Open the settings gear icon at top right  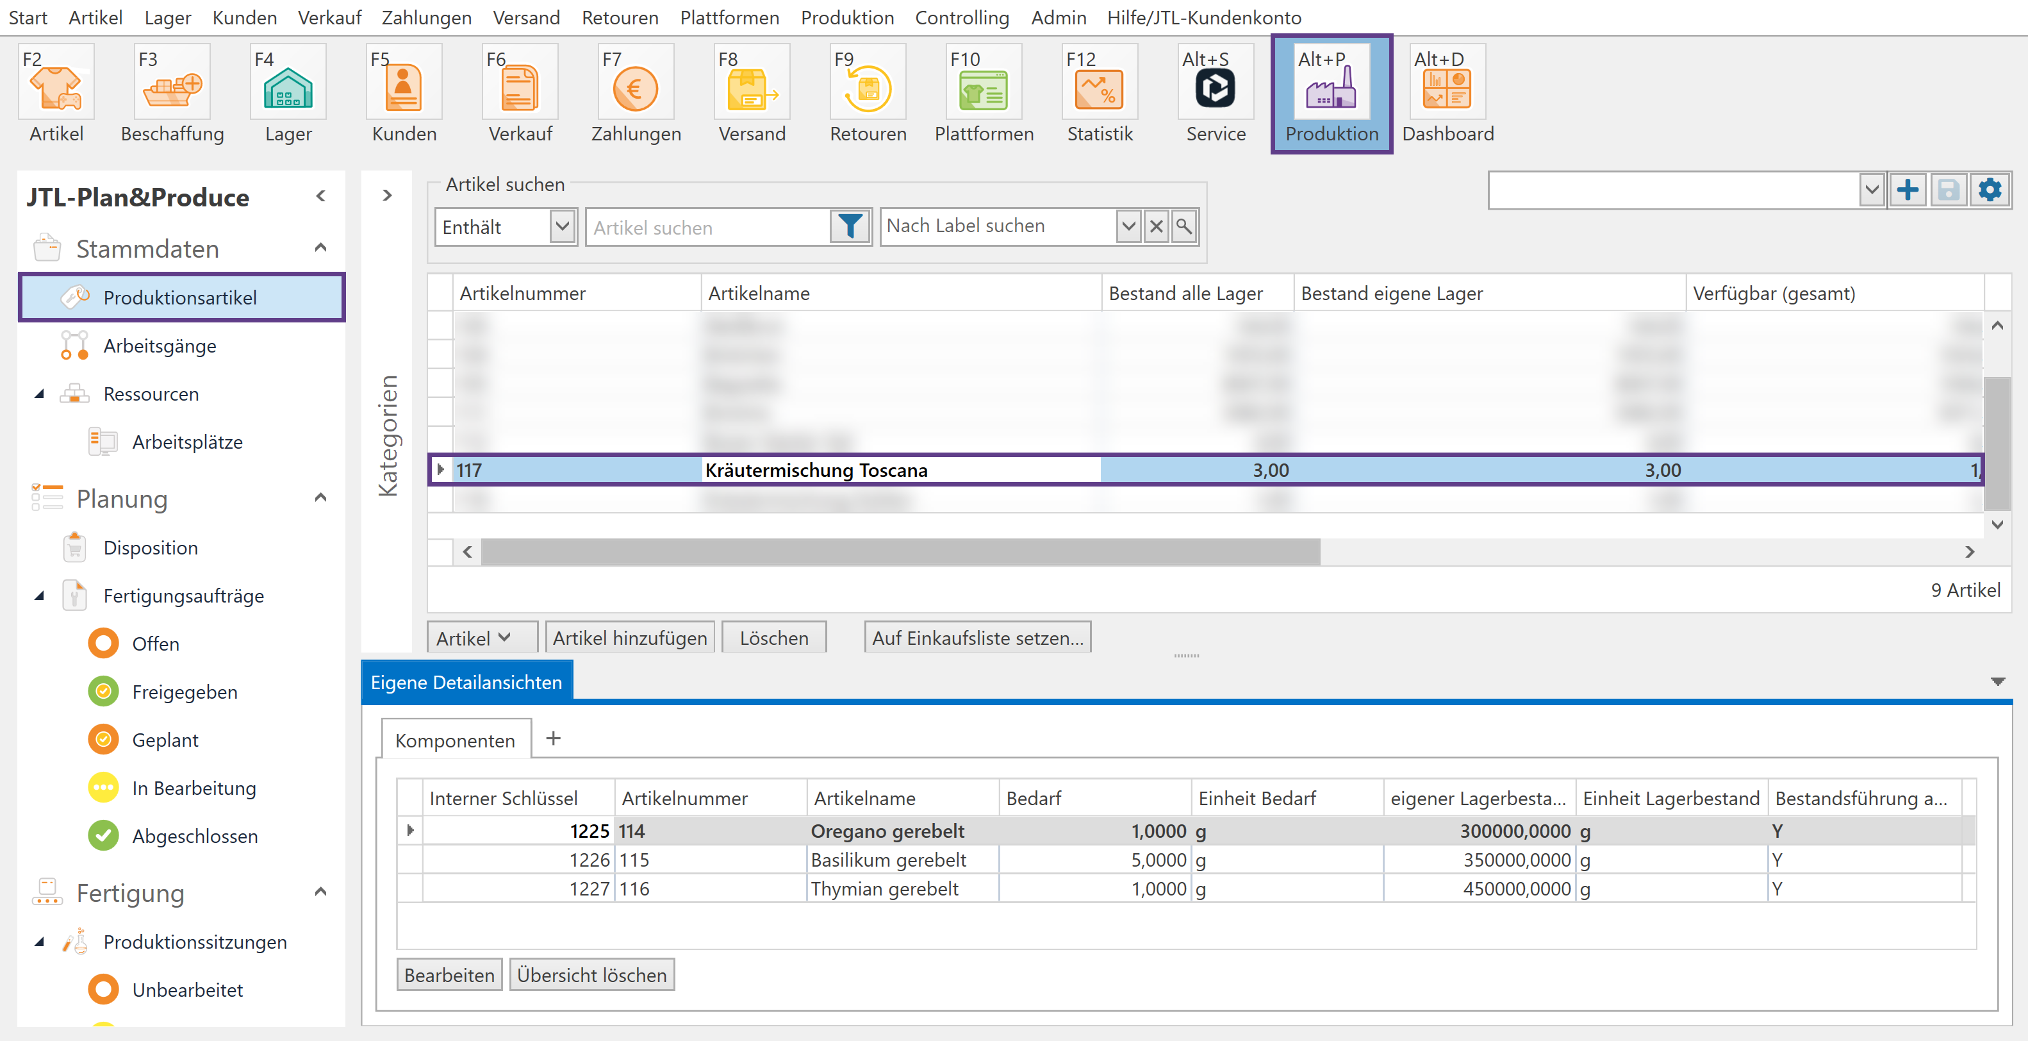coord(1990,190)
